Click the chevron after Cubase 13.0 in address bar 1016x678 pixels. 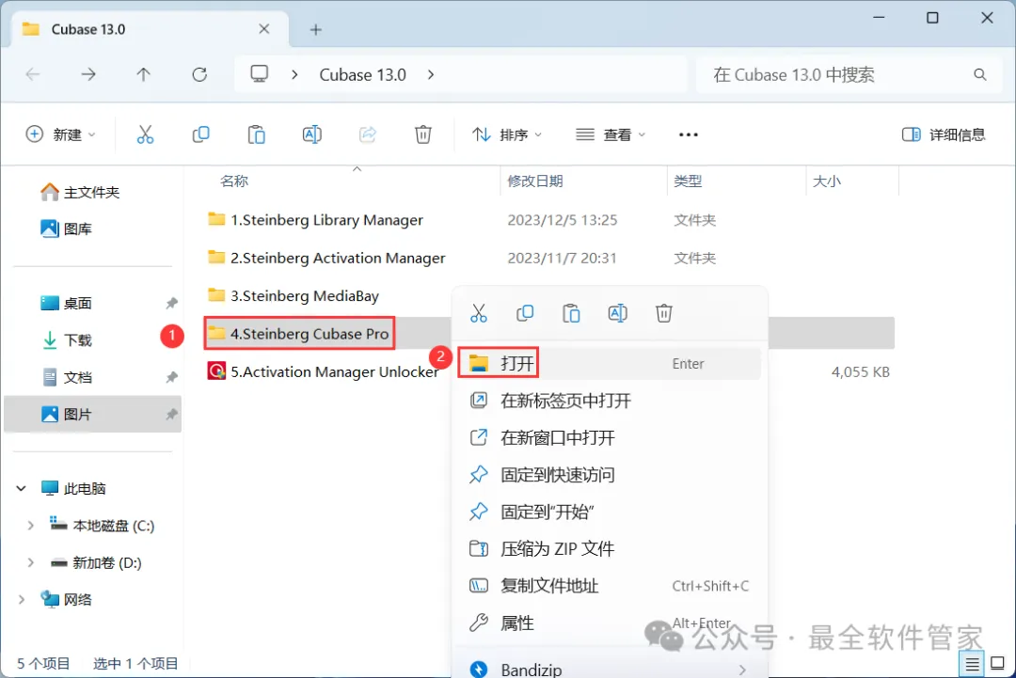click(431, 74)
